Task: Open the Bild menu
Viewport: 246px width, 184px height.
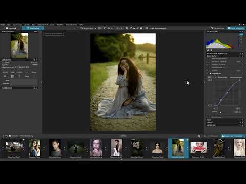Action: [33, 25]
